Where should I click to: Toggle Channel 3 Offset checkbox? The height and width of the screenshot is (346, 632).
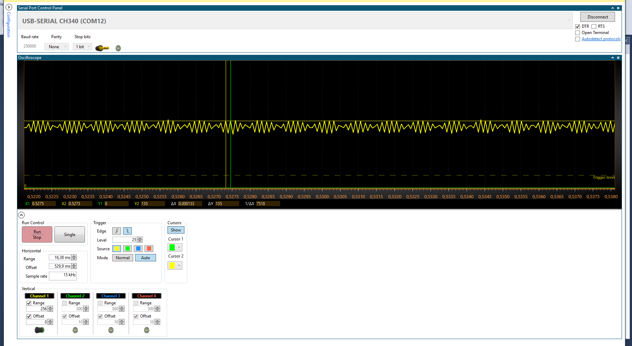[x=100, y=316]
